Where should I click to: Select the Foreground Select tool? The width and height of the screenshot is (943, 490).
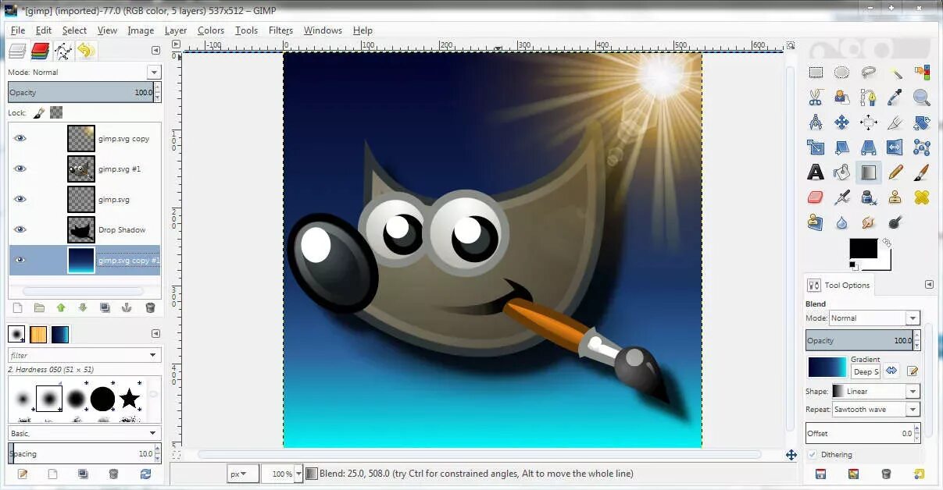tap(841, 98)
